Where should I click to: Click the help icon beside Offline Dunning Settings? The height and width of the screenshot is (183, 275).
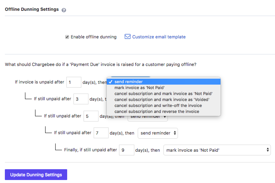(x=64, y=10)
